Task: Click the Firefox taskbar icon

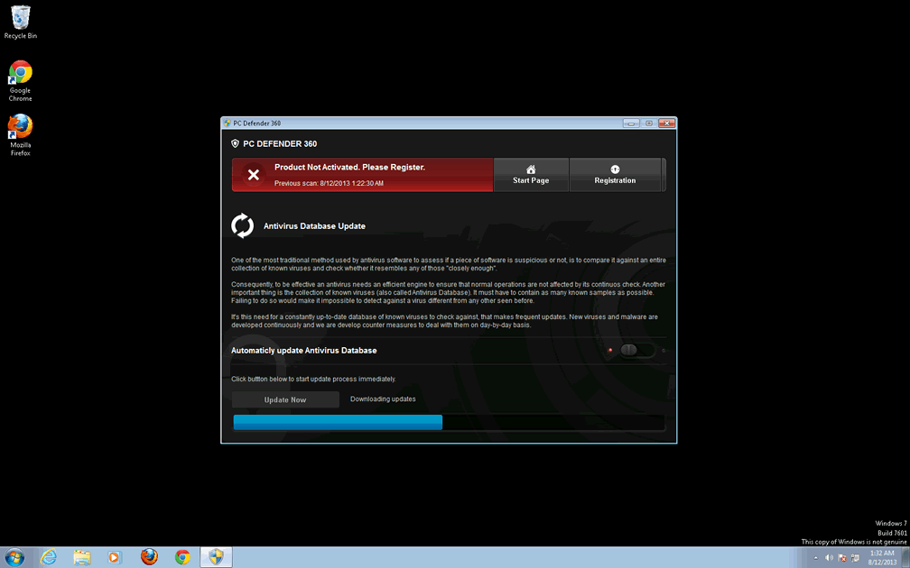Action: 149,557
